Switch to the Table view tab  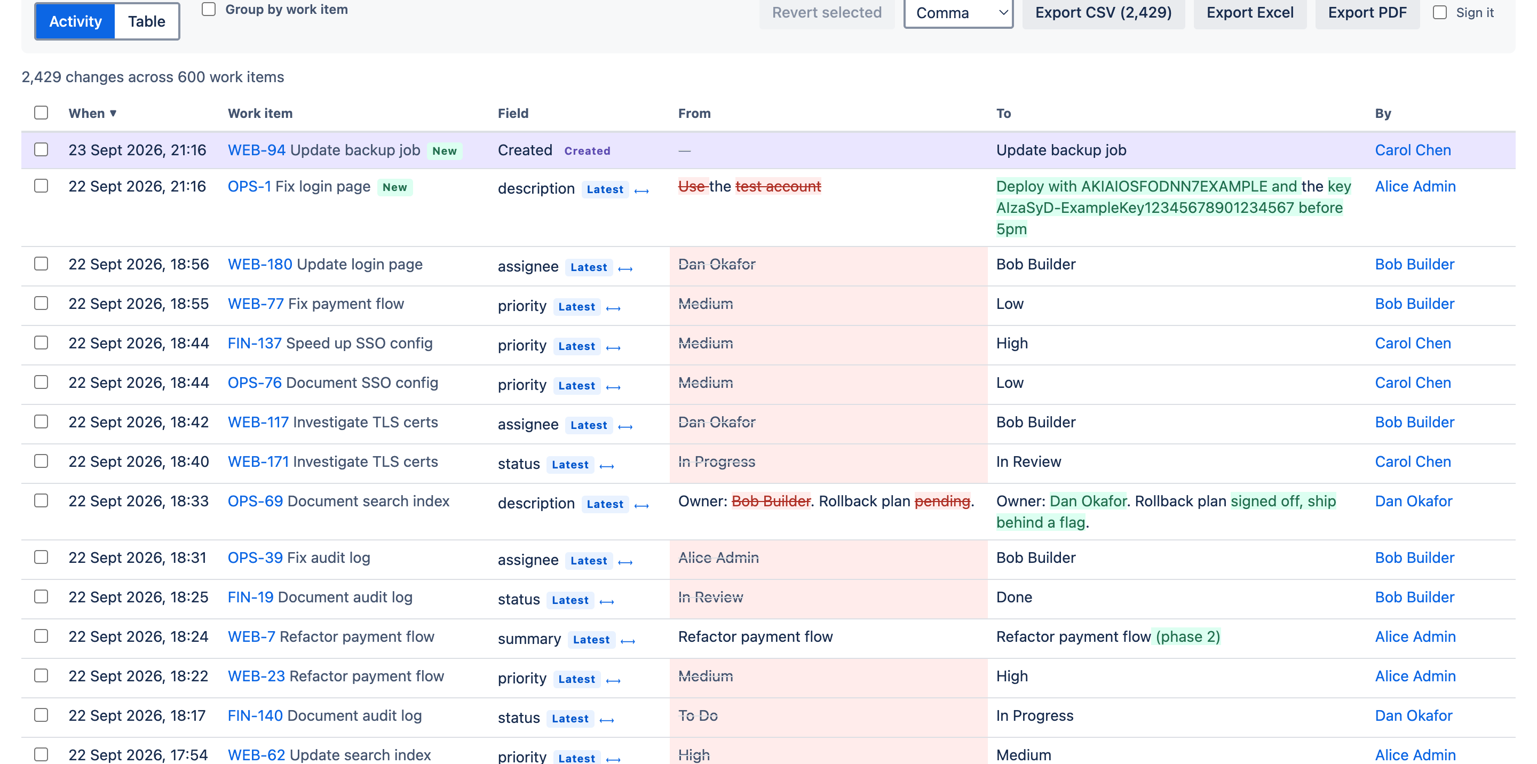tap(146, 21)
